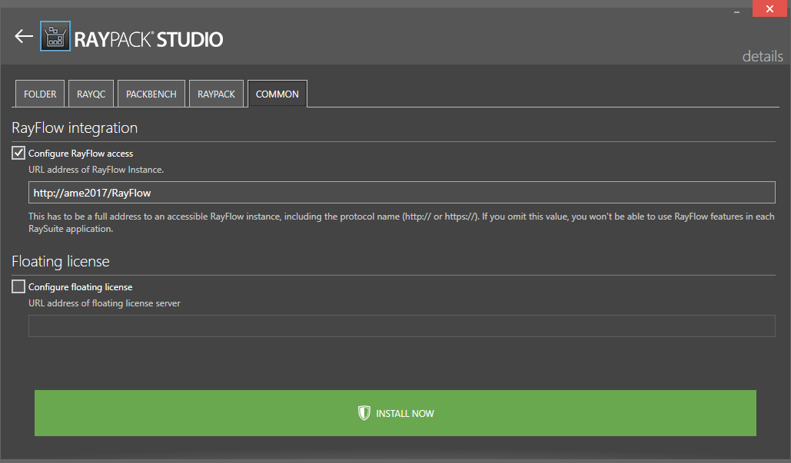
Task: Select the COMMON tab
Action: [277, 94]
